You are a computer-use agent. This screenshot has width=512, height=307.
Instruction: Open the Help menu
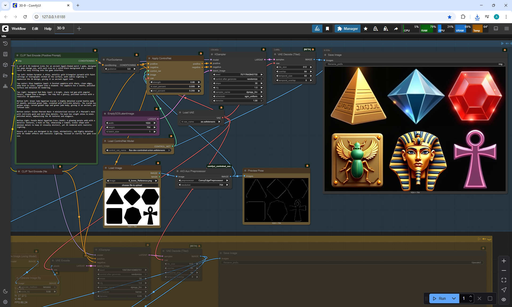[48, 29]
